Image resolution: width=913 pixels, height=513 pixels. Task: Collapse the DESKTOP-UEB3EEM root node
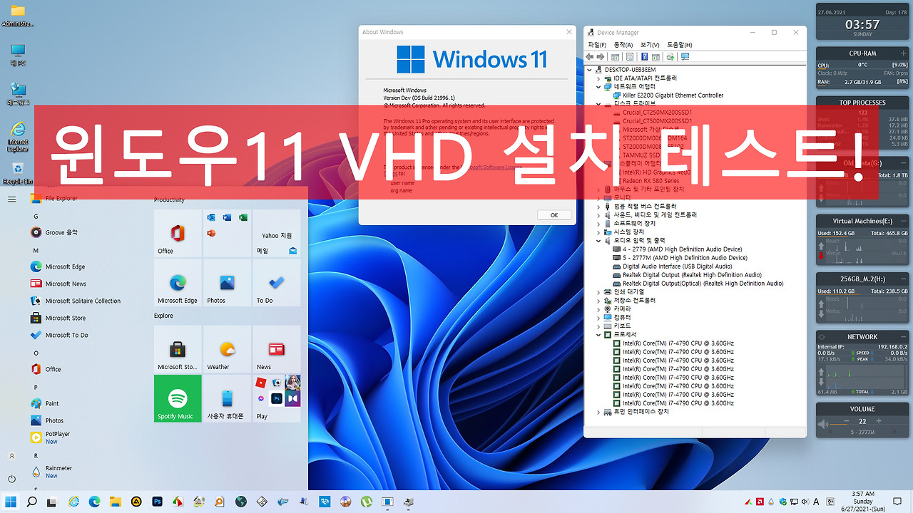(x=590, y=70)
